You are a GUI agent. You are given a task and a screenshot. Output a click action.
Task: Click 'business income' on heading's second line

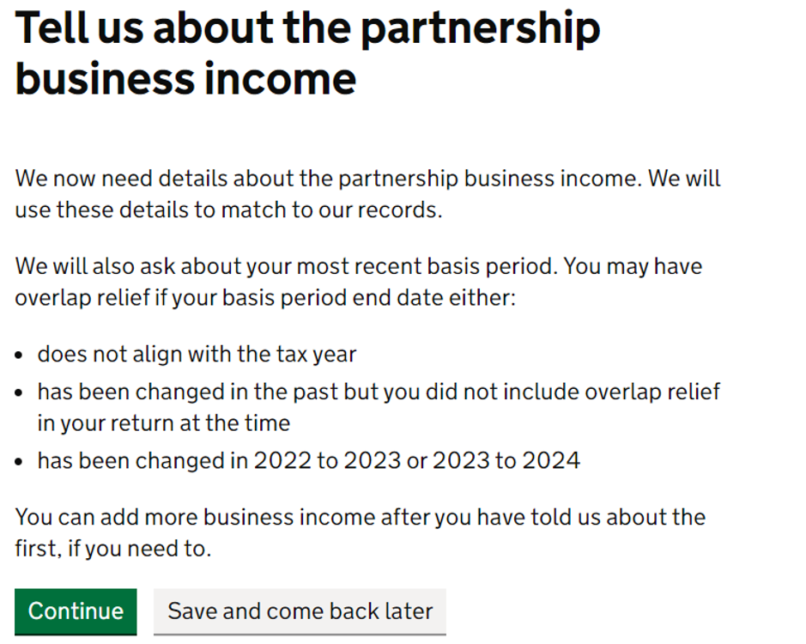pyautogui.click(x=185, y=79)
